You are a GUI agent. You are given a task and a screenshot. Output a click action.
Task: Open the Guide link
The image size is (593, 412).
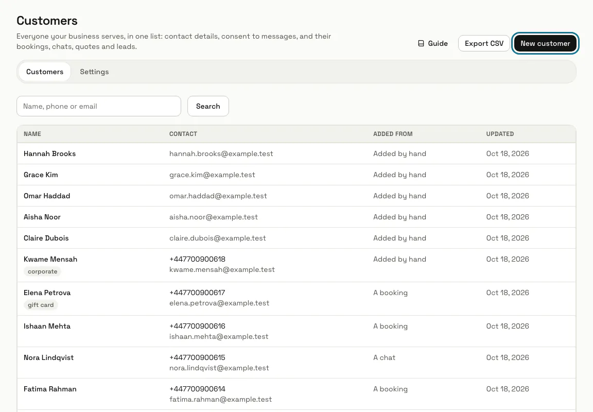tap(432, 43)
